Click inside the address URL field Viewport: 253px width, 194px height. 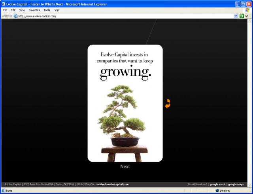(119, 16)
